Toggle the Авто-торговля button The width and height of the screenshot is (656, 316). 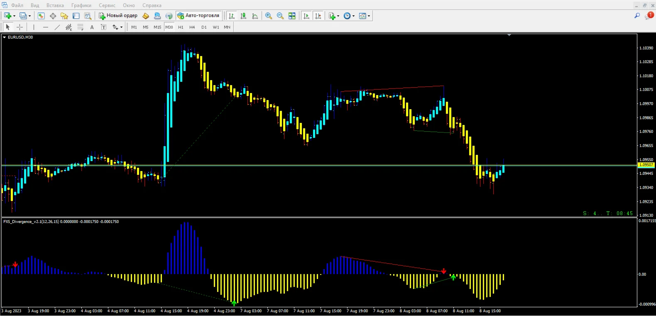pyautogui.click(x=198, y=16)
